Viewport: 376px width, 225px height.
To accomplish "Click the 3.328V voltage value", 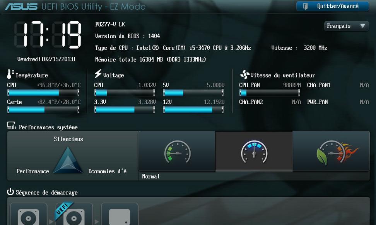I will point(147,102).
